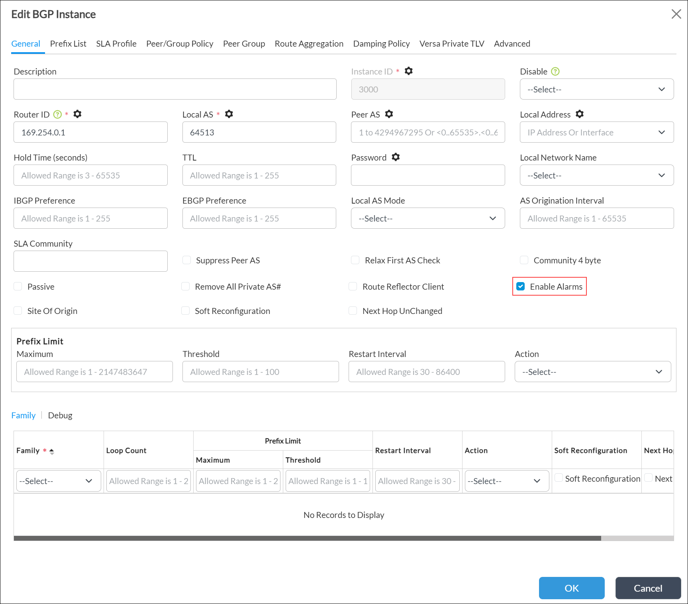This screenshot has height=604, width=688.
Task: Click the SLA Community input field
Action: tap(90, 261)
